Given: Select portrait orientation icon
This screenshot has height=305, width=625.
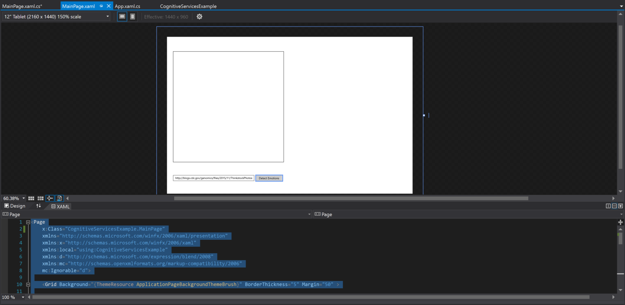Looking at the screenshot, I should [133, 17].
